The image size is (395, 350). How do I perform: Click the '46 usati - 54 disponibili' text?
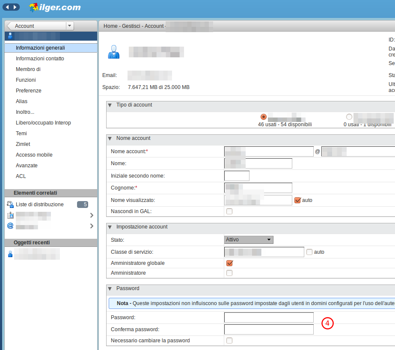(285, 125)
